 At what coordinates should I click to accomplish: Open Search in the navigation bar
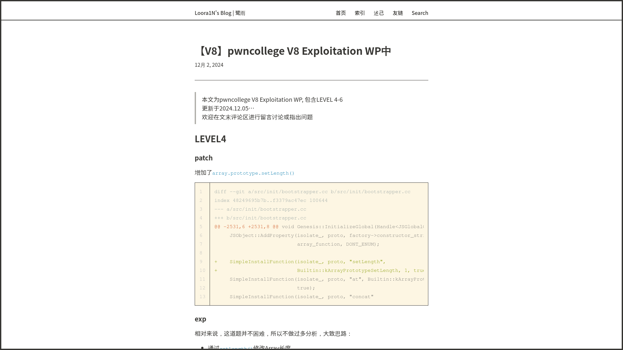tap(420, 13)
